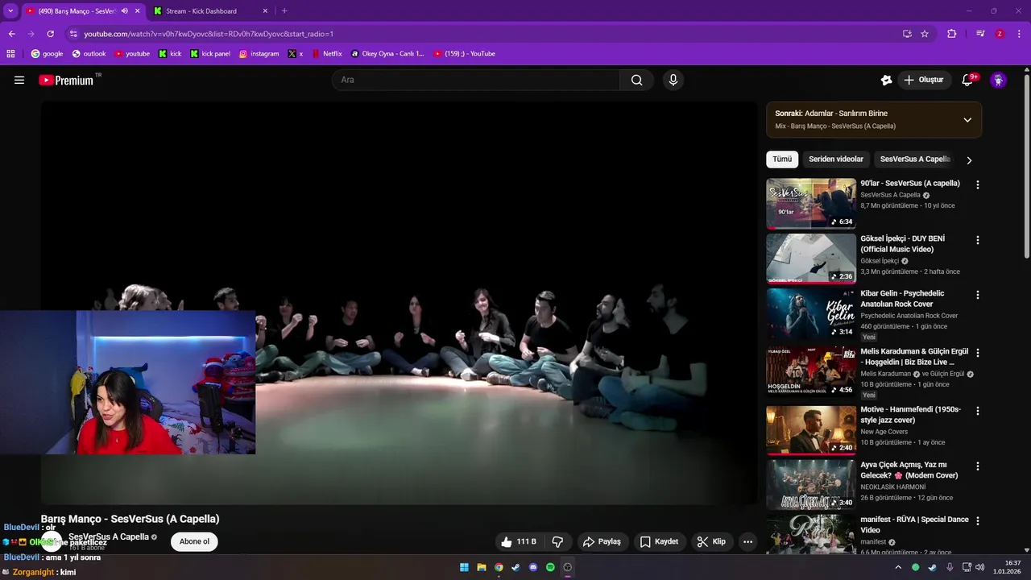Screen dimensions: 1031x580
Task: Click the address bar URL
Action: click(x=209, y=34)
